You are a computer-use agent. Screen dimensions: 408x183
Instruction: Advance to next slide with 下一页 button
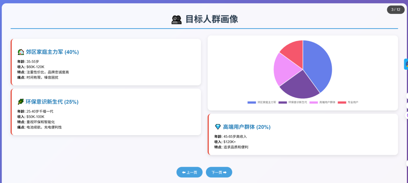(219, 172)
